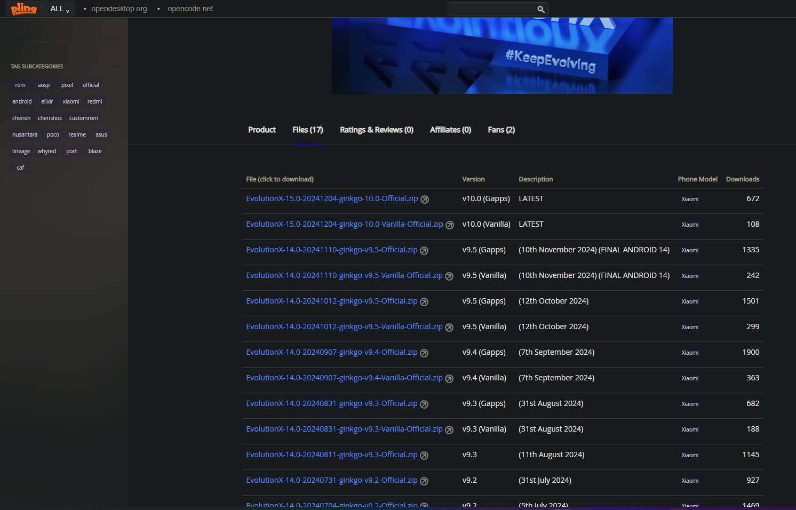The width and height of the screenshot is (796, 510).
Task: Click external link icon beside EvolutionX-14.0-20240811-ginkgo-v9.3-Official.zip
Action: point(424,456)
